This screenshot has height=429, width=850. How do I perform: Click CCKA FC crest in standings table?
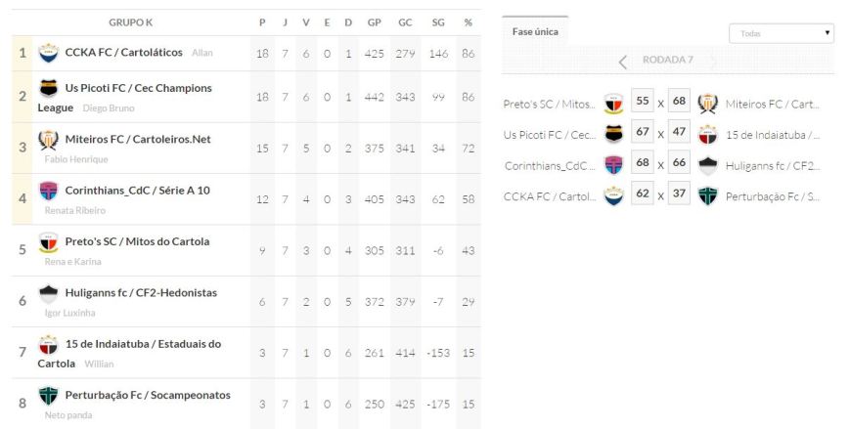(x=48, y=52)
